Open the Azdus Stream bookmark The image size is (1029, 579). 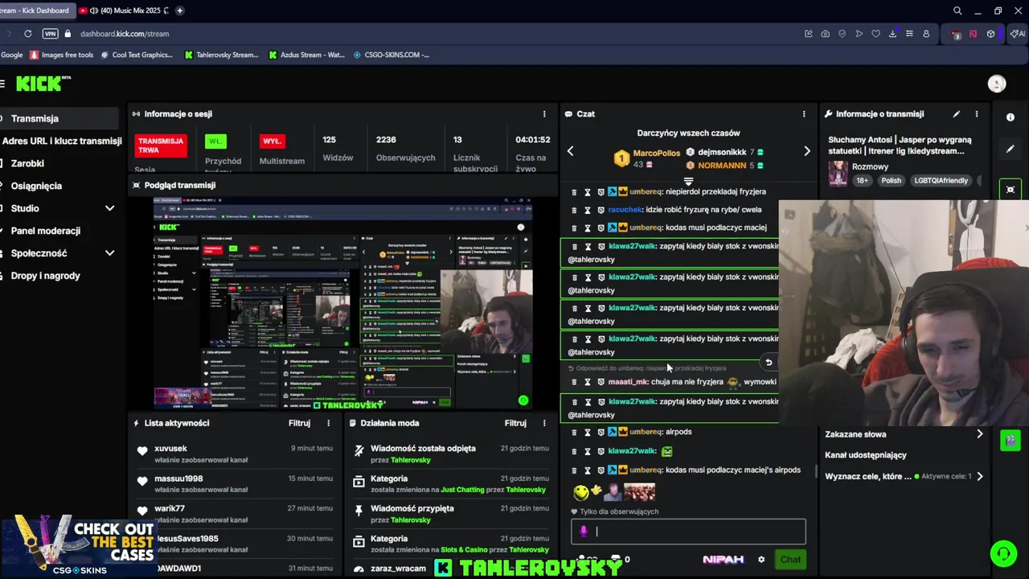coord(306,55)
